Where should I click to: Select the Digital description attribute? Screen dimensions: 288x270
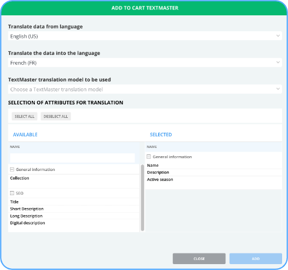pyautogui.click(x=28, y=223)
